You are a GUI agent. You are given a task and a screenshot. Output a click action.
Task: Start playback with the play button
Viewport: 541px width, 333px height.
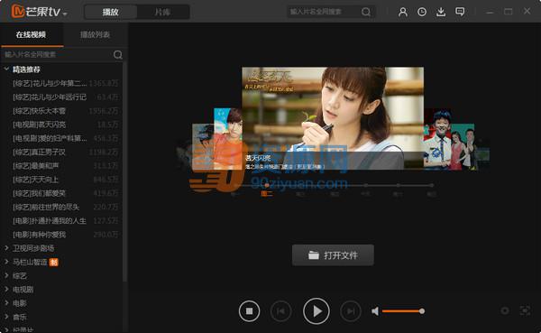pos(316,311)
